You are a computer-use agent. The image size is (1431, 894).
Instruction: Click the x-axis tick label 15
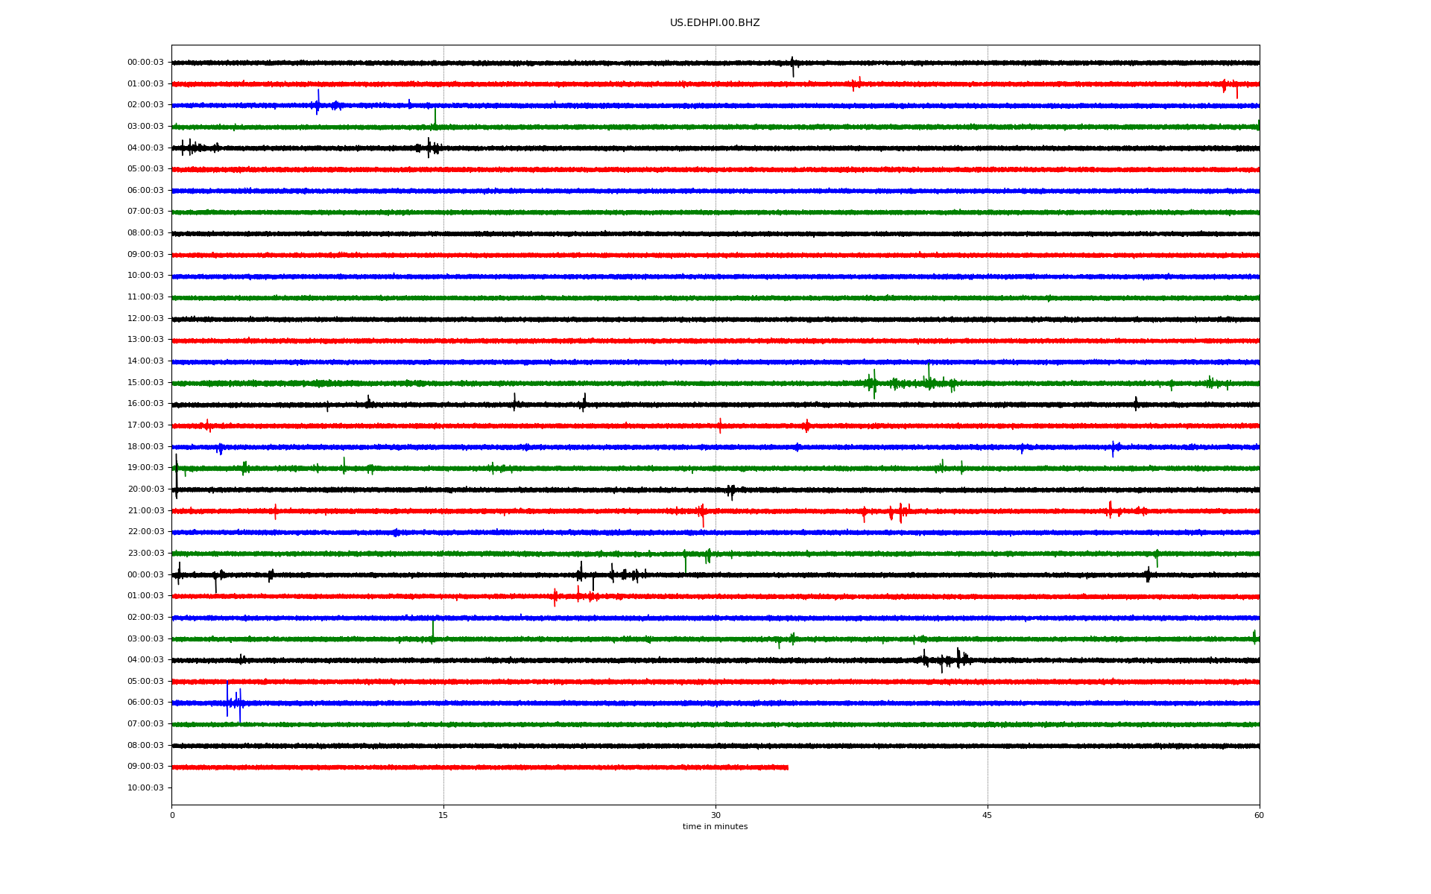443,816
